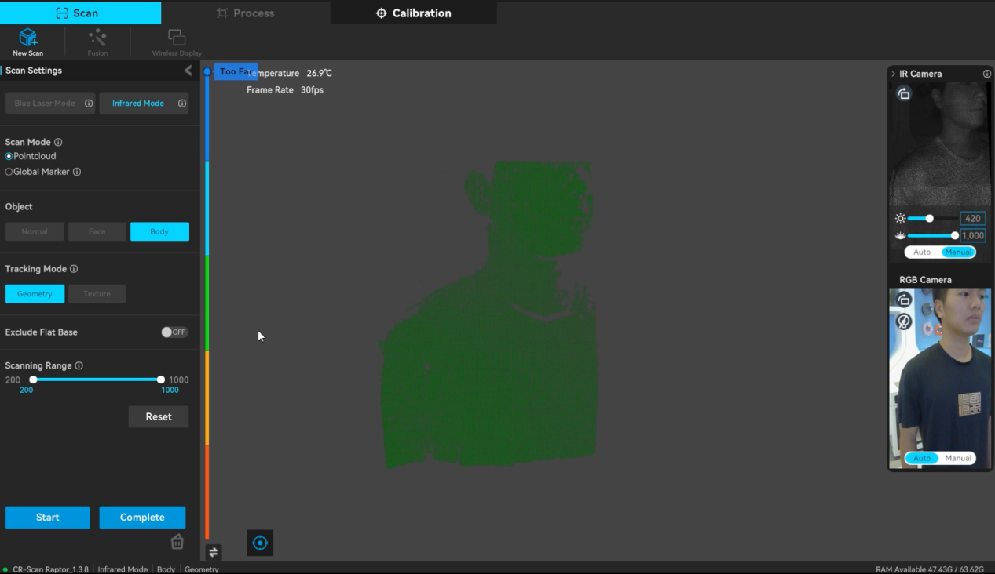Click the recenter view target icon
Screen dimensions: 995x574
pyautogui.click(x=260, y=543)
